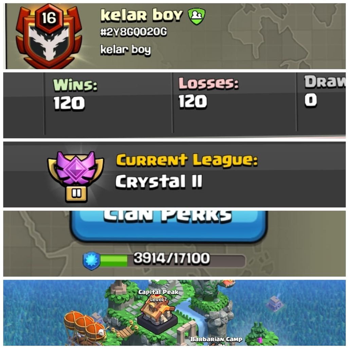Tap the kelar boy clan description line

(x=126, y=50)
